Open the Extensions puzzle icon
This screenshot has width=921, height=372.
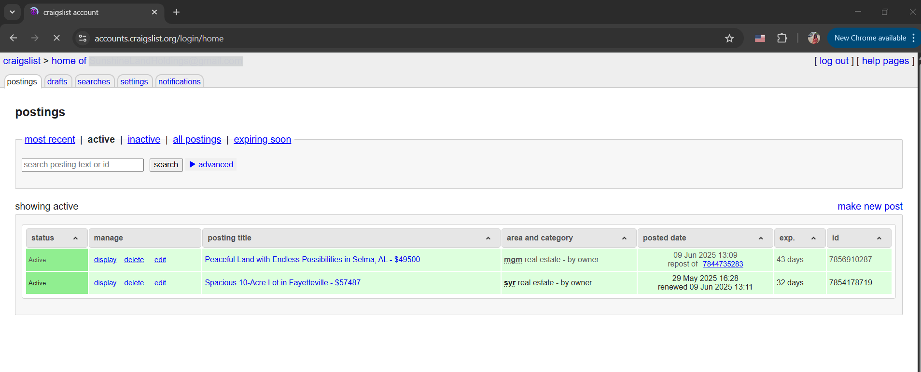click(782, 38)
